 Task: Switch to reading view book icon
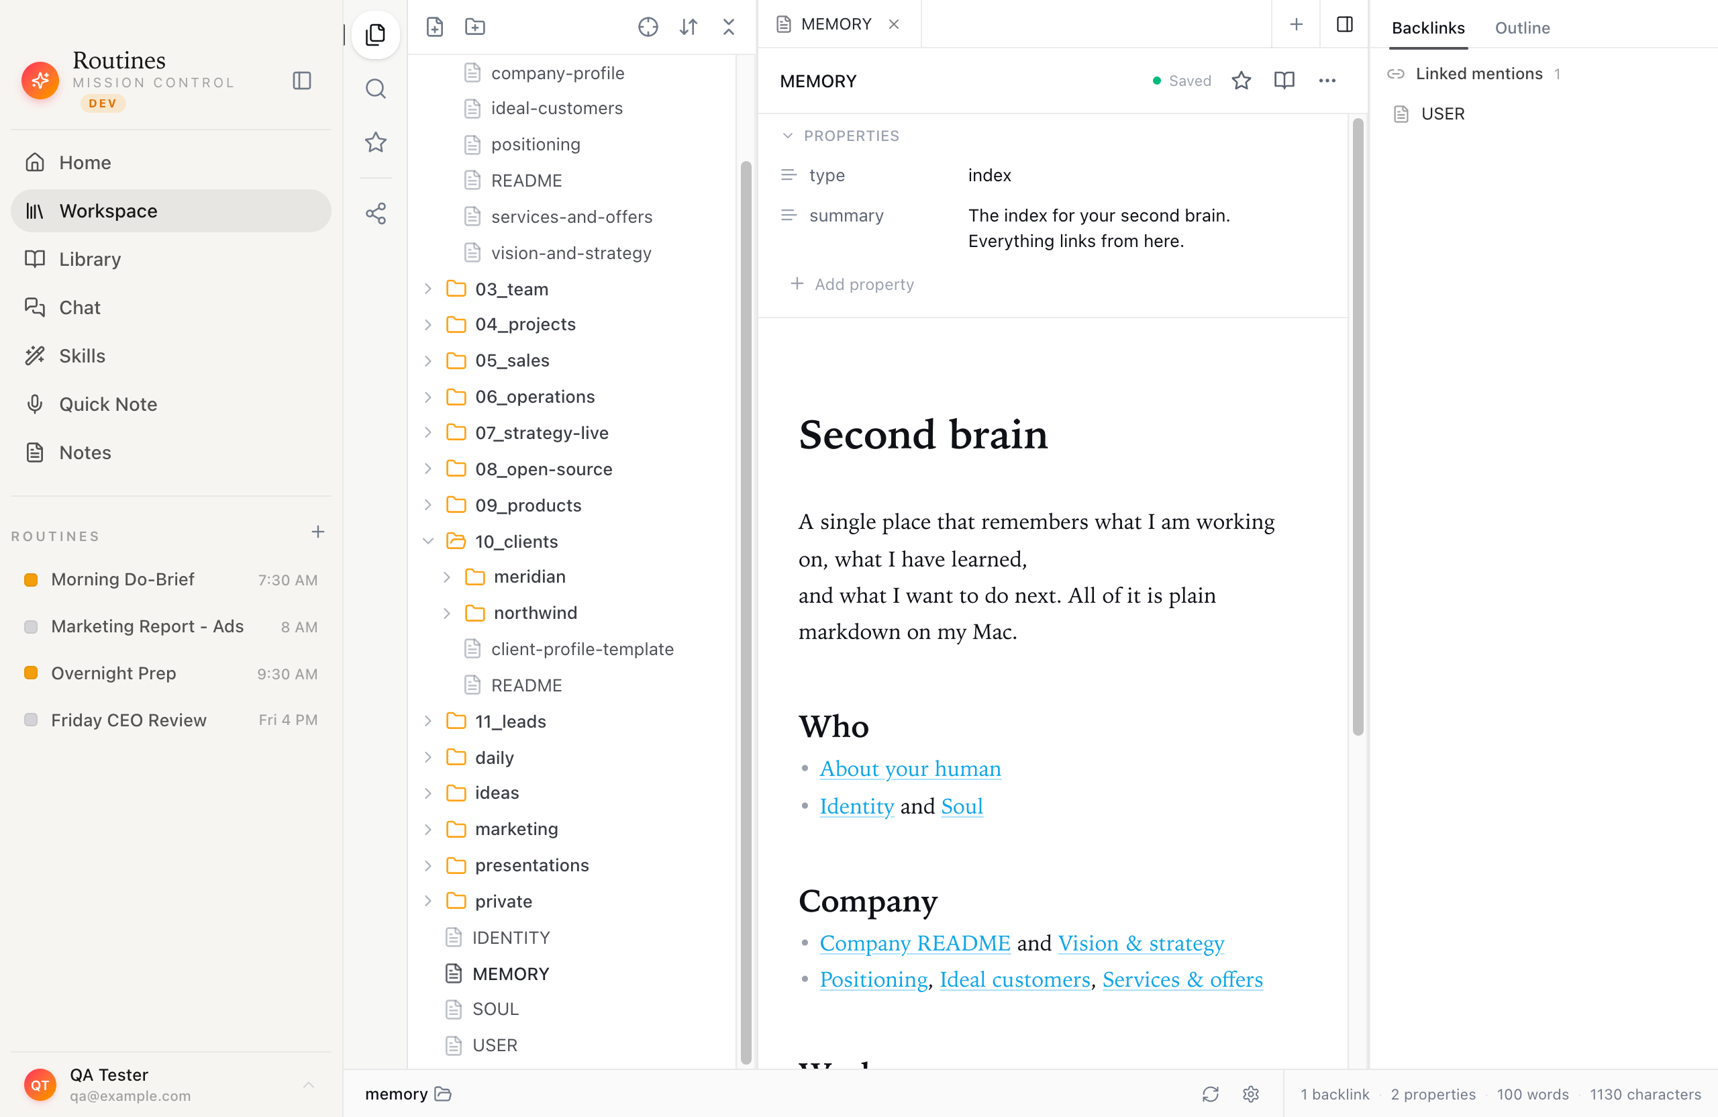tap(1284, 80)
